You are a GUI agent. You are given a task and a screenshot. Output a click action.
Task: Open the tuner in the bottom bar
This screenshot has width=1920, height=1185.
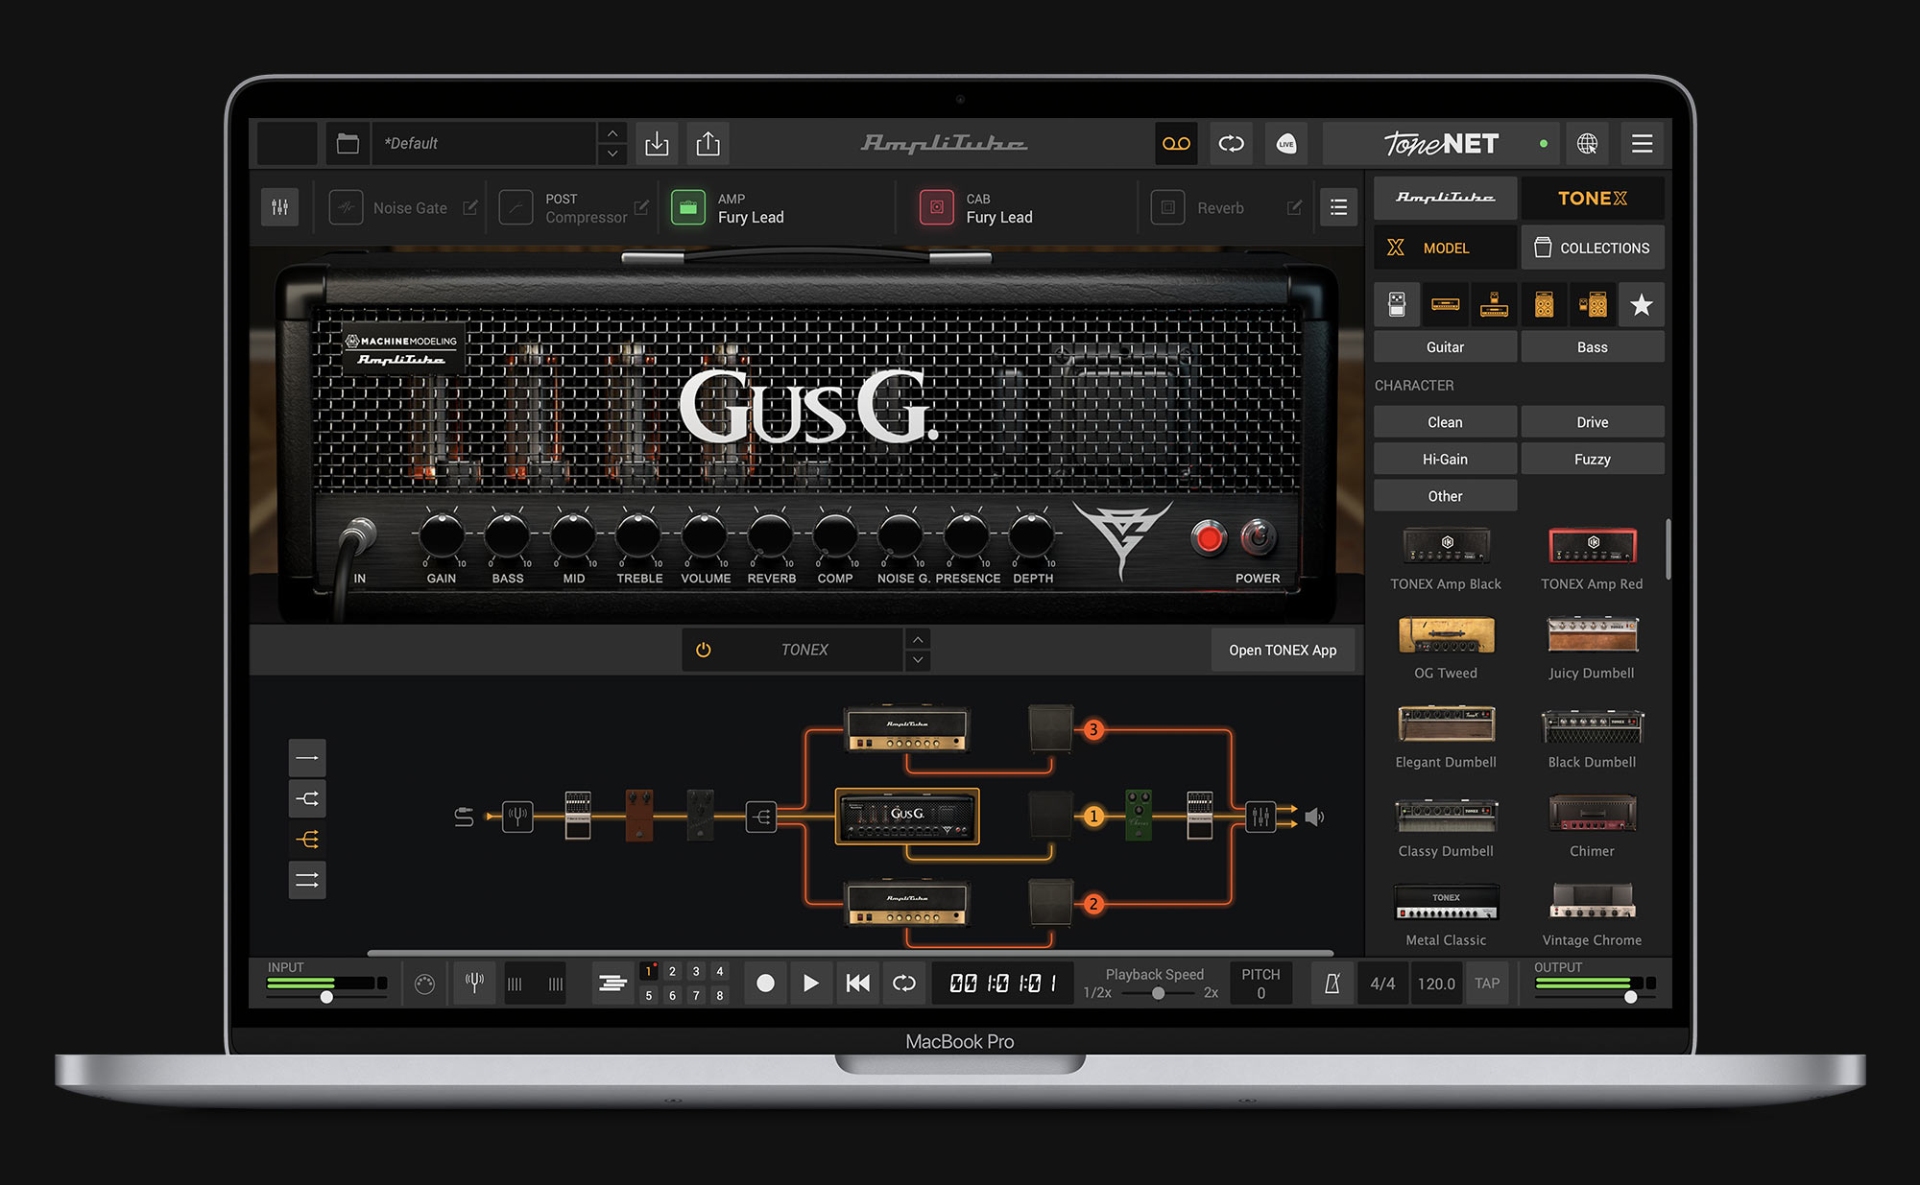(x=474, y=983)
